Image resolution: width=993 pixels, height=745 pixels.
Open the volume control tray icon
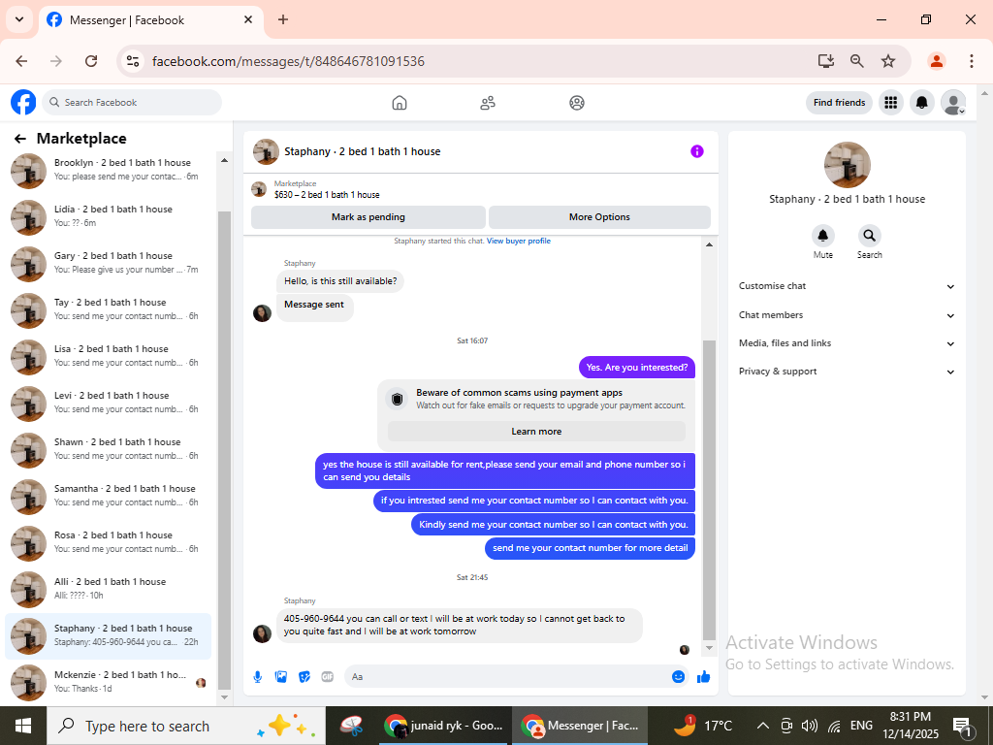[x=810, y=726]
